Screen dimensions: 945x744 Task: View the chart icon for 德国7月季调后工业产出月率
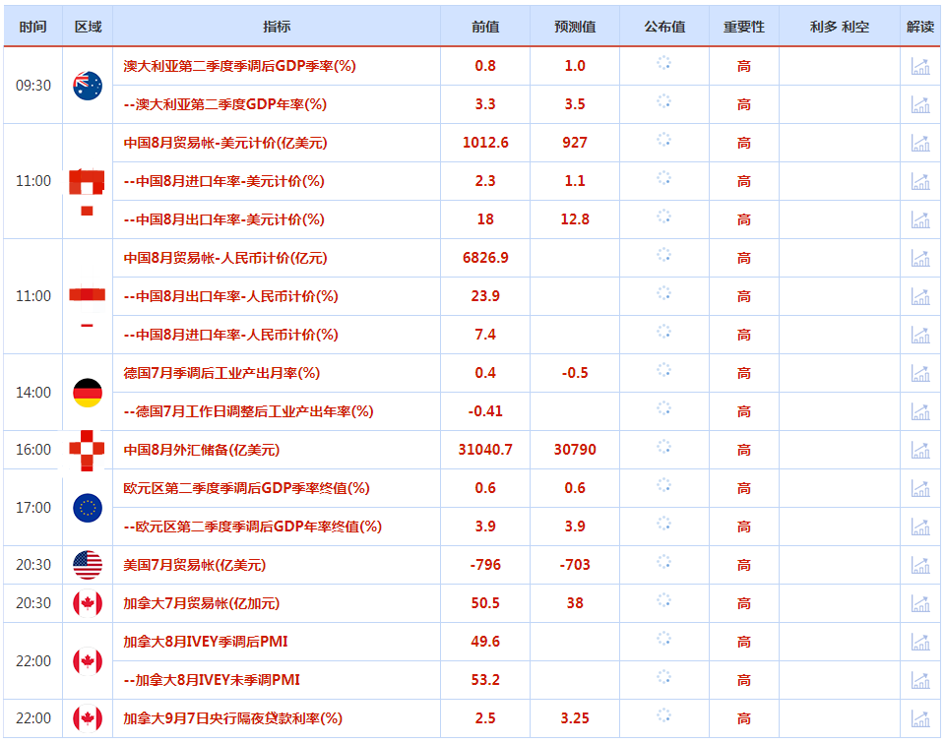920,373
